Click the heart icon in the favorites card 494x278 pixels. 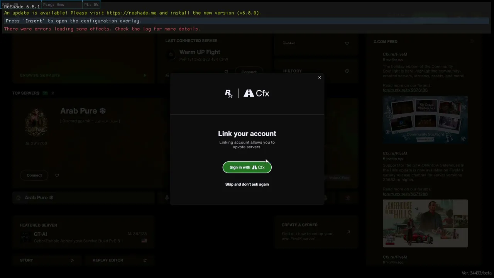pyautogui.click(x=347, y=43)
